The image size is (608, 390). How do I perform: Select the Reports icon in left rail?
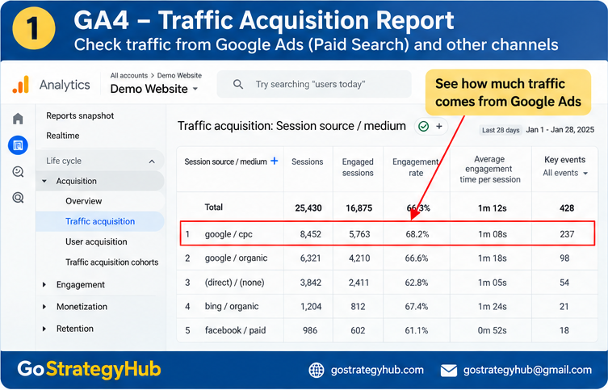18,145
